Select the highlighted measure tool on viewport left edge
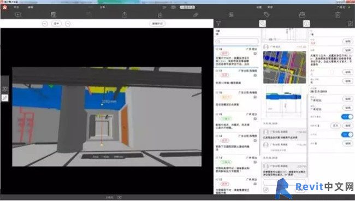This screenshot has height=201, width=355. 5,98
